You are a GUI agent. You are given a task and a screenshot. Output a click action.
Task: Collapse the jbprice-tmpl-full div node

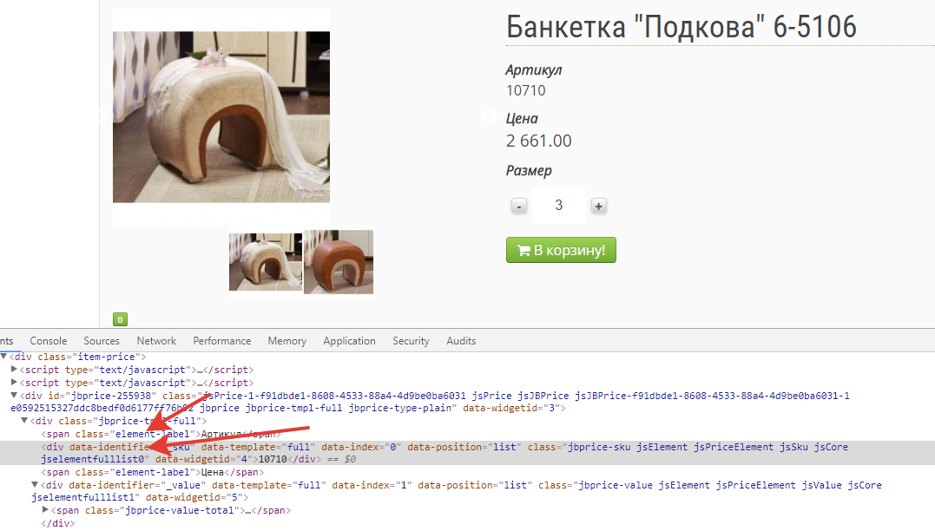(x=24, y=422)
